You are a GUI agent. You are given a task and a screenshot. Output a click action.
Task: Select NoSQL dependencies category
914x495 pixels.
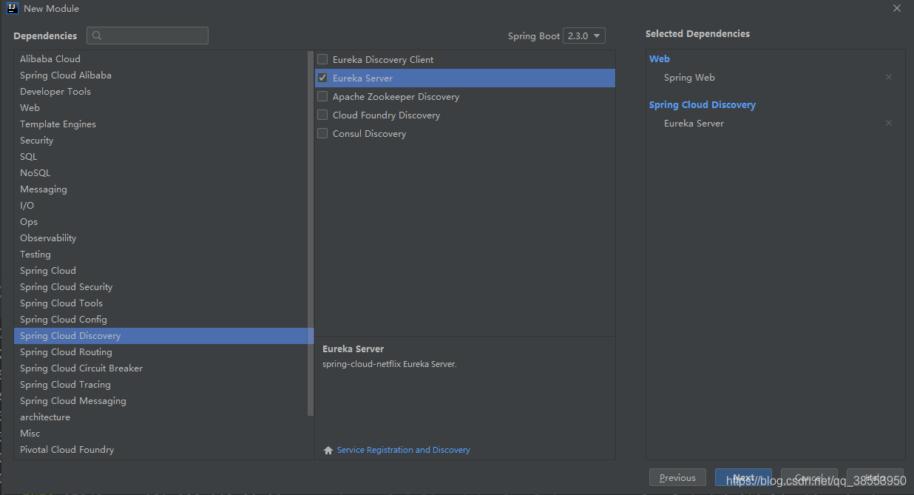pos(160,173)
